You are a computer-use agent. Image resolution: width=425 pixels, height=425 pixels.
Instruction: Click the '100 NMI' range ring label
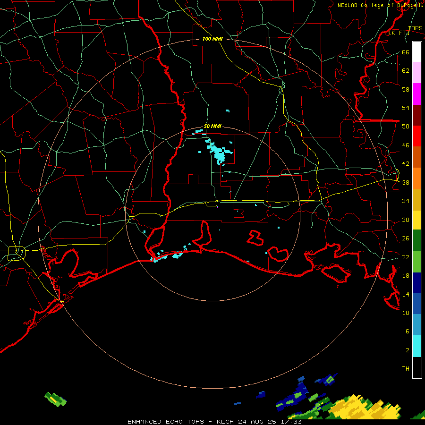pyautogui.click(x=212, y=39)
